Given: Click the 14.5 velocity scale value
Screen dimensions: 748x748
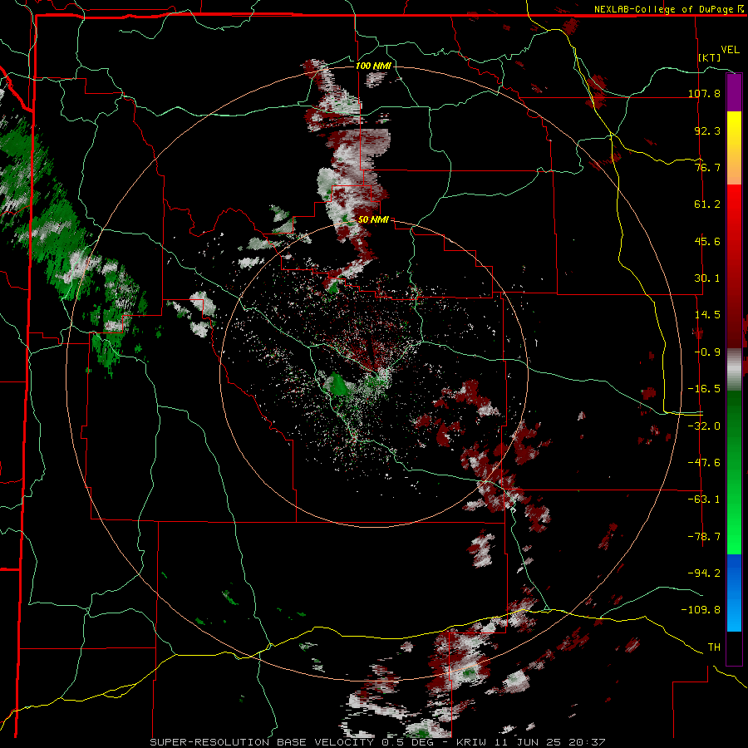Looking at the screenshot, I should 707,314.
